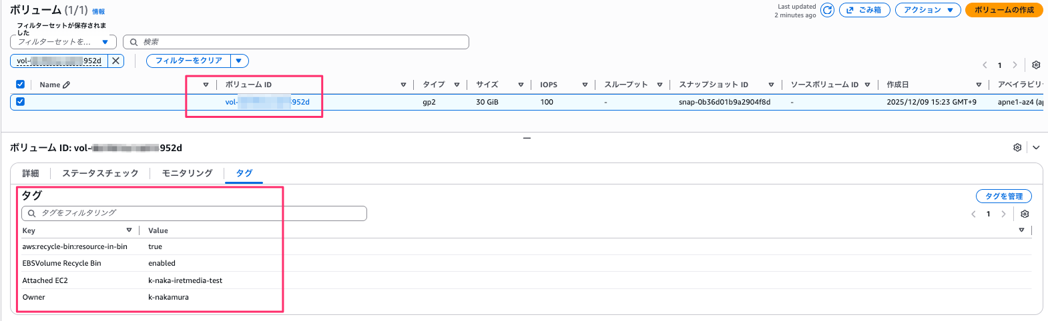The width and height of the screenshot is (1048, 321).
Task: Click the split panel preferences gear icon
Action: point(1017,147)
